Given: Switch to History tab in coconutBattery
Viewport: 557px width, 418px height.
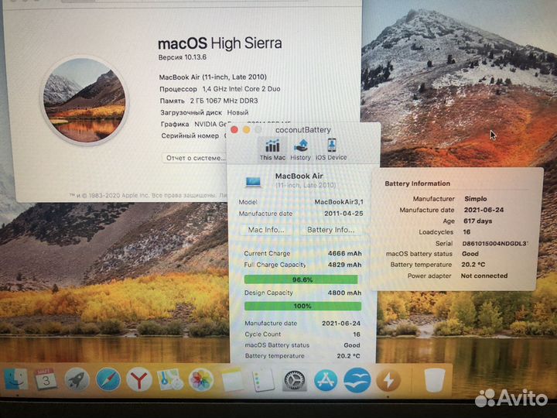Looking at the screenshot, I should click(x=300, y=149).
